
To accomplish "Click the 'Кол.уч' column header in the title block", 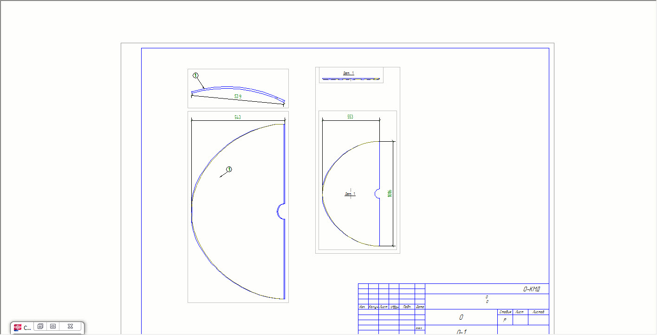I will click(373, 307).
